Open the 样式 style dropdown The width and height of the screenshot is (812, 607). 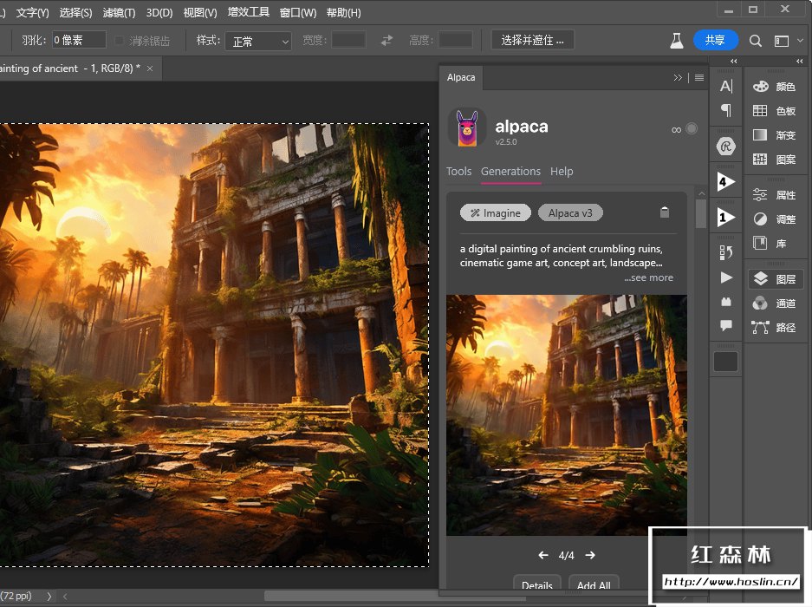258,41
